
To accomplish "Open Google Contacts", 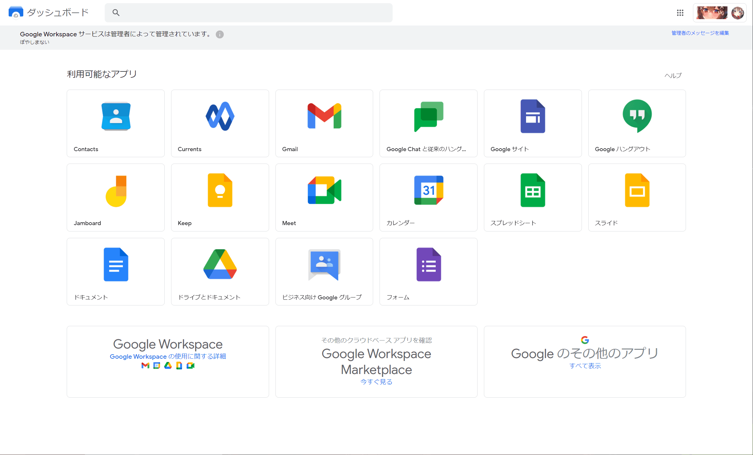I will click(x=115, y=123).
